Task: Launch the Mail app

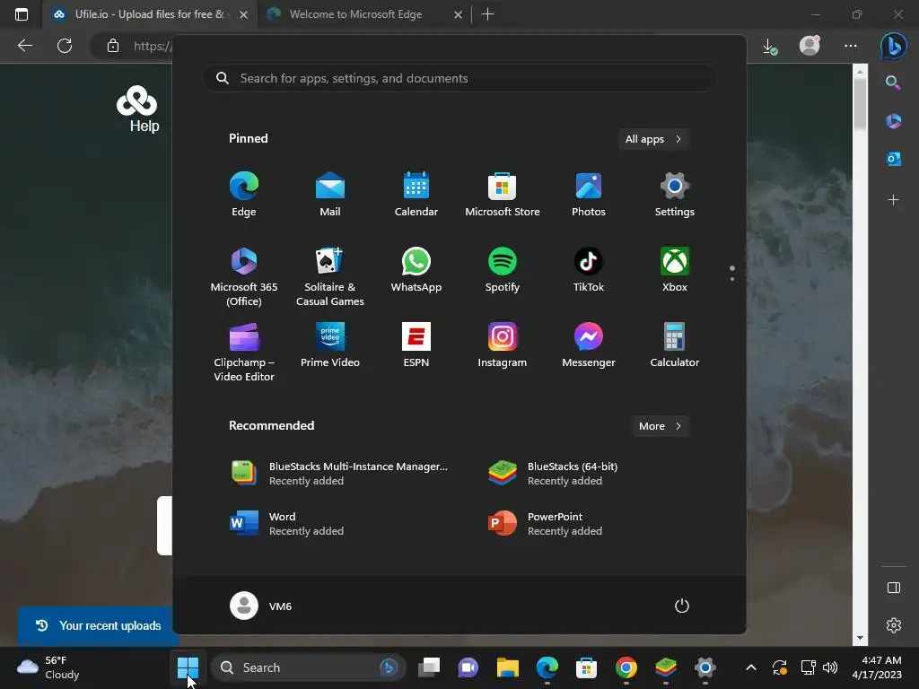Action: coord(330,195)
